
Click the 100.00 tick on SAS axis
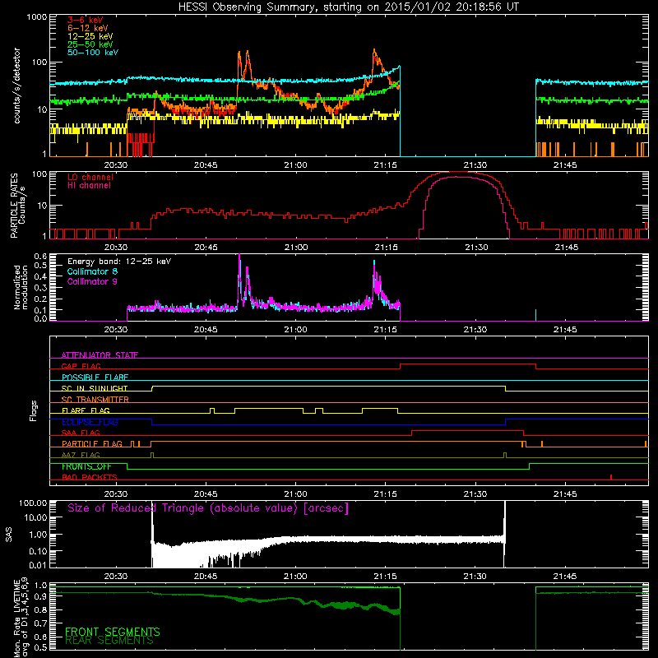pos(33,503)
